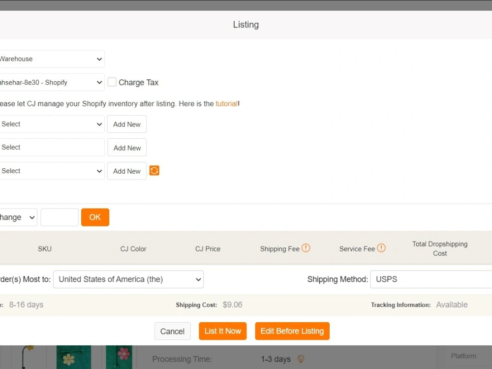Open the tutorial link

226,103
